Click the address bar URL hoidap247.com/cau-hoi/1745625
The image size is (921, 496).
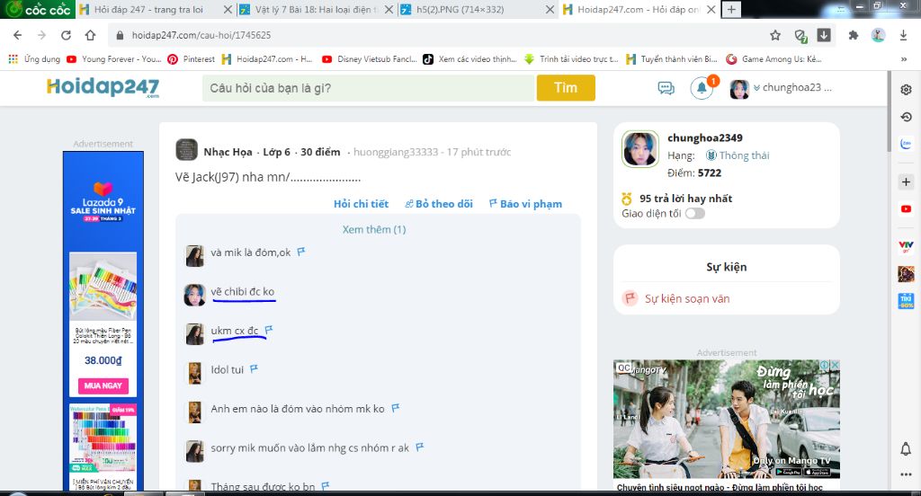[201, 35]
